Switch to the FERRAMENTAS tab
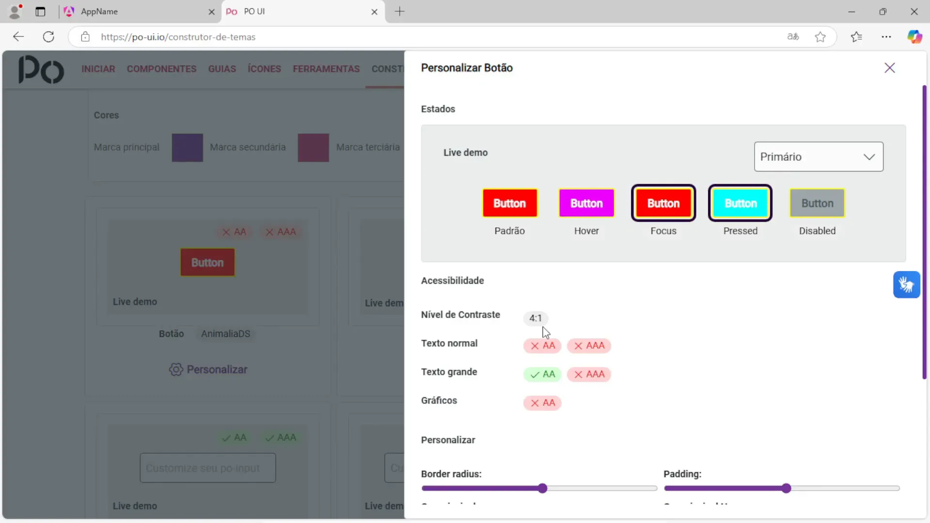 326,69
